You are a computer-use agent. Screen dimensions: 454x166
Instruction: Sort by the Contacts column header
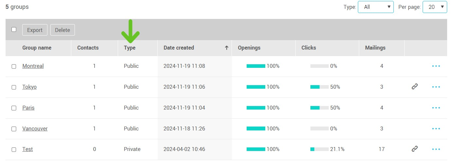(88, 48)
